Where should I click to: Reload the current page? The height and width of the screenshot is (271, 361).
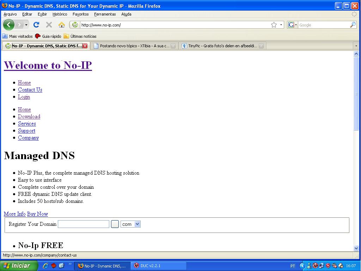pyautogui.click(x=36, y=25)
